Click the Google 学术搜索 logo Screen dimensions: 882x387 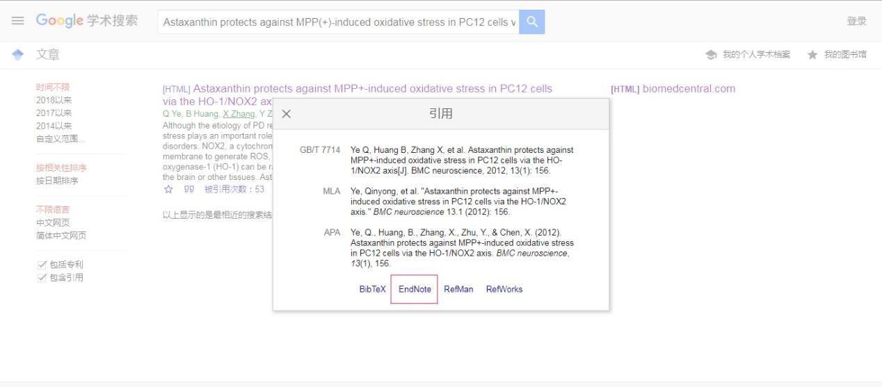(x=87, y=21)
